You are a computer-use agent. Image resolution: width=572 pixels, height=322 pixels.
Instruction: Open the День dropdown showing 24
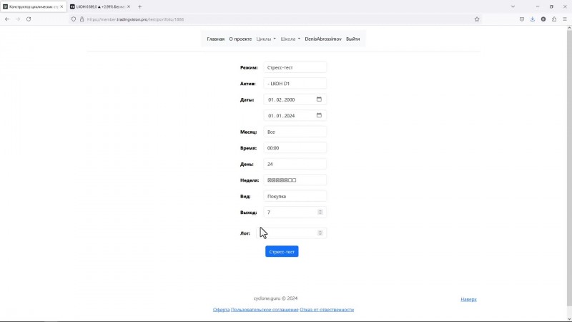[295, 164]
